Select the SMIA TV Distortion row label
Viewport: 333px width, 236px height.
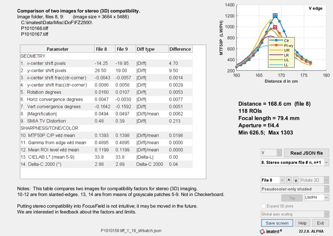[43, 121]
